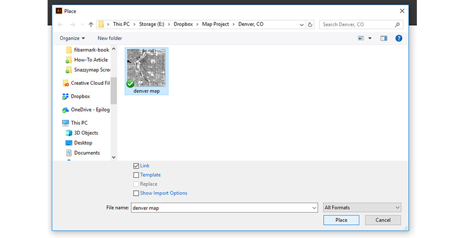465x238 pixels.
Task: Click the Refresh icon in address bar
Action: click(310, 25)
